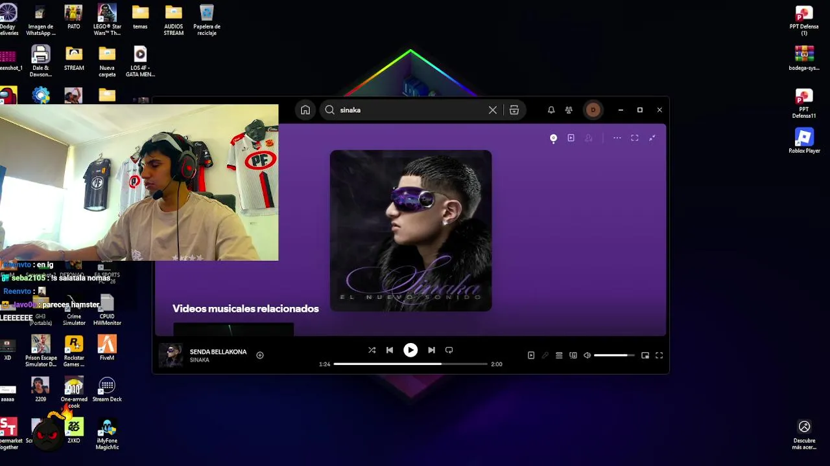
Task: Open the '2209' desktop image file
Action: pyautogui.click(x=40, y=389)
